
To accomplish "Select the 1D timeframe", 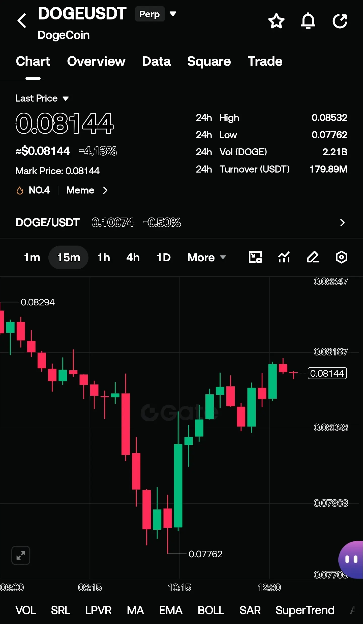I will pos(164,257).
